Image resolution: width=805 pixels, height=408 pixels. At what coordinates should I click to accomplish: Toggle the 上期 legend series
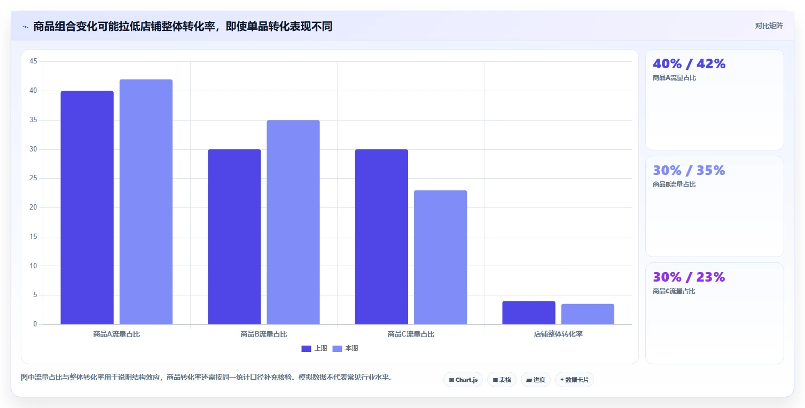[314, 348]
